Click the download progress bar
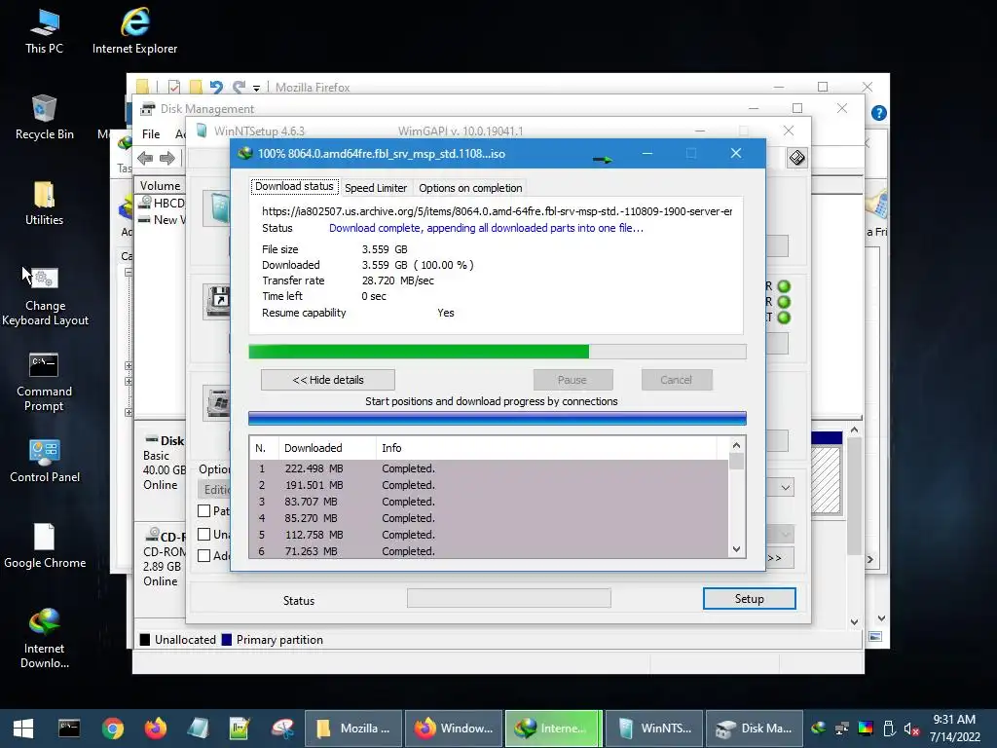Viewport: 997px width, 748px height. click(x=498, y=352)
